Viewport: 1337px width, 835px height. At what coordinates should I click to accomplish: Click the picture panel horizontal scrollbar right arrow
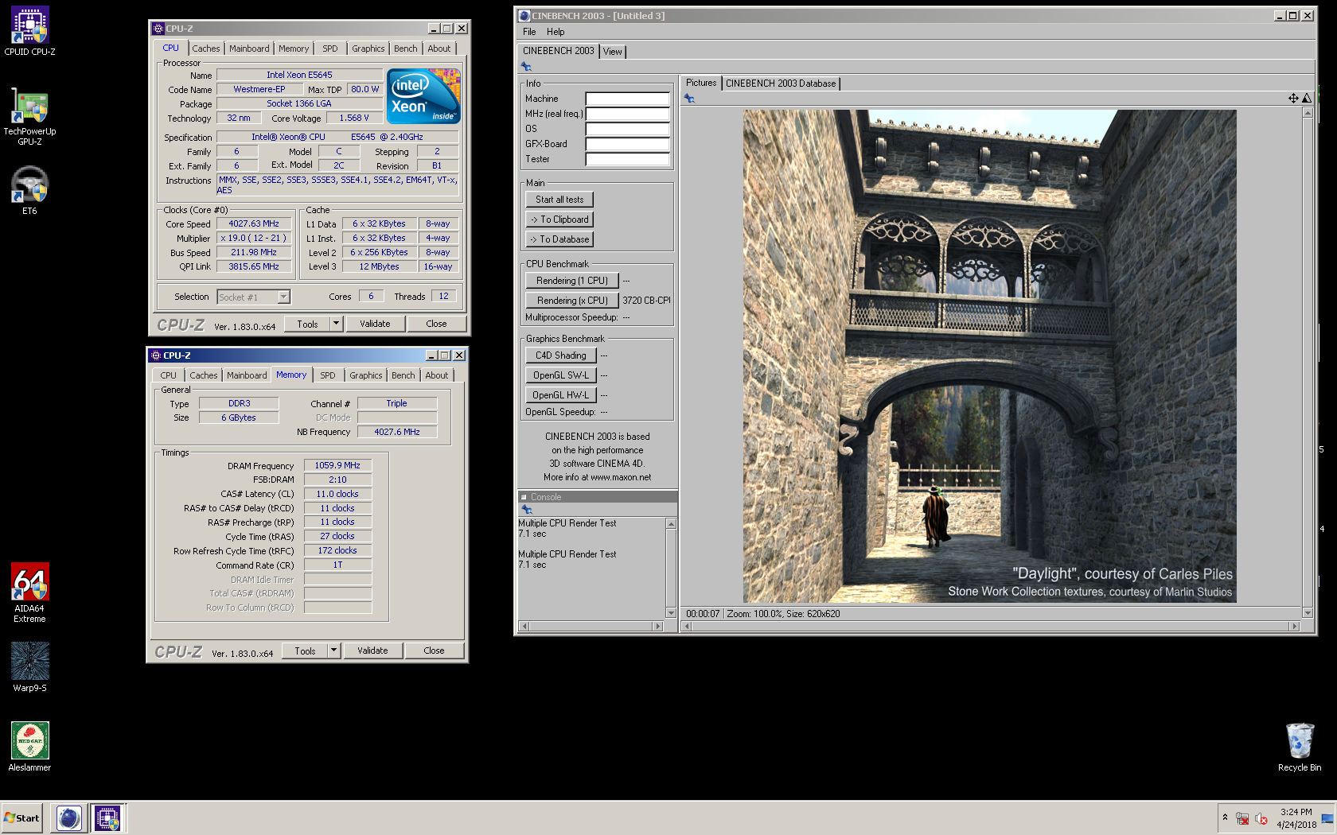[1295, 627]
